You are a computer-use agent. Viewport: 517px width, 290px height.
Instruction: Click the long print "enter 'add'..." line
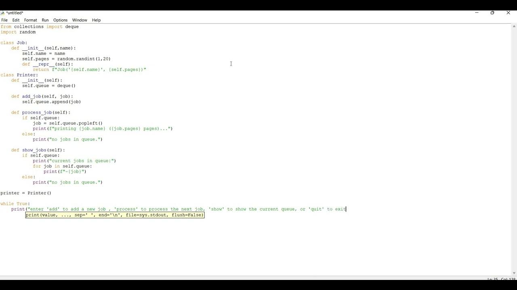coord(179,209)
